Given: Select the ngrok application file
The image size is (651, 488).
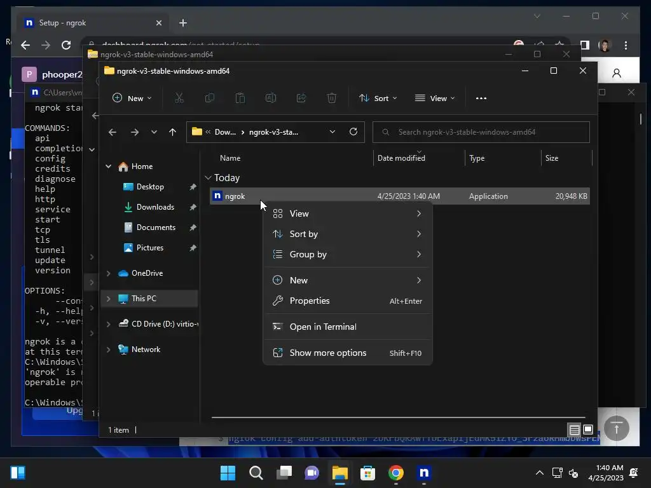Looking at the screenshot, I should (x=400, y=196).
